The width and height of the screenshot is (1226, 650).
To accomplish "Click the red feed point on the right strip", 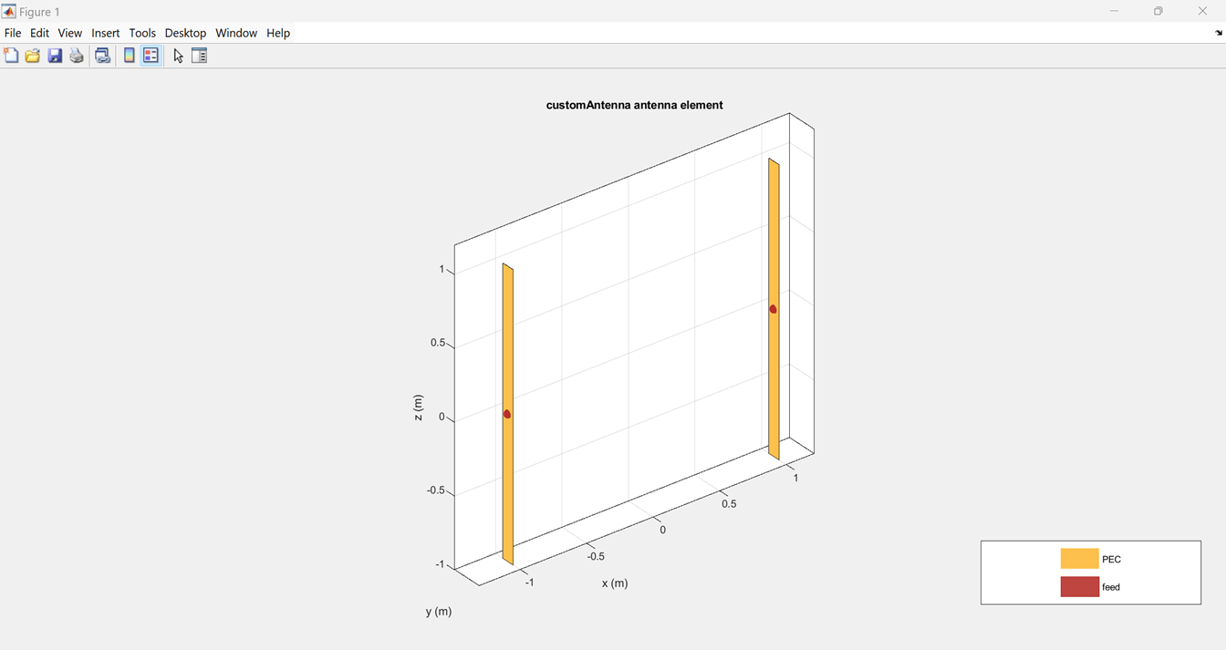I will tap(774, 309).
